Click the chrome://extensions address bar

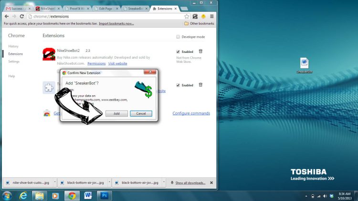[x=95, y=16]
